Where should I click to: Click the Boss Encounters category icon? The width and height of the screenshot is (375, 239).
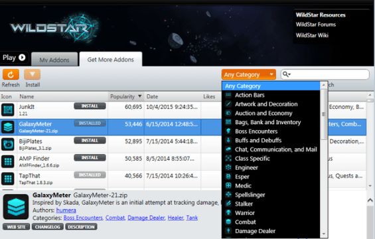[228, 131]
